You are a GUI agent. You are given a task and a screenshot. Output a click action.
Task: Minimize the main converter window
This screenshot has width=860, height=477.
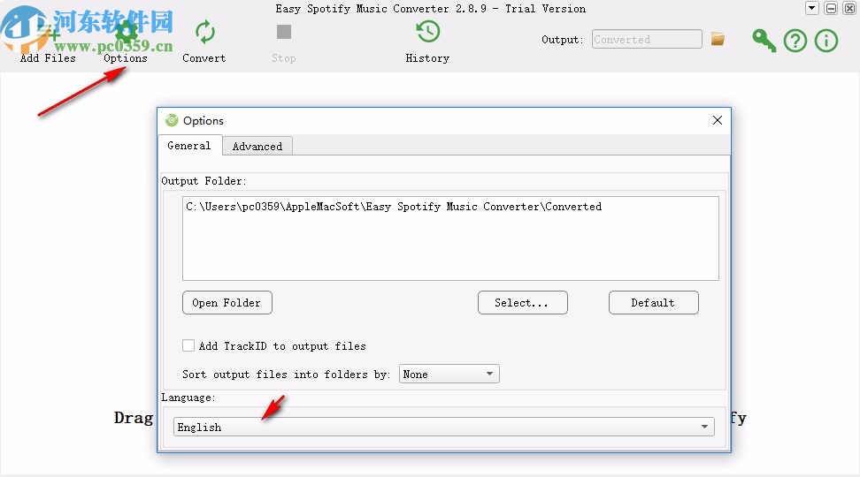[x=832, y=8]
